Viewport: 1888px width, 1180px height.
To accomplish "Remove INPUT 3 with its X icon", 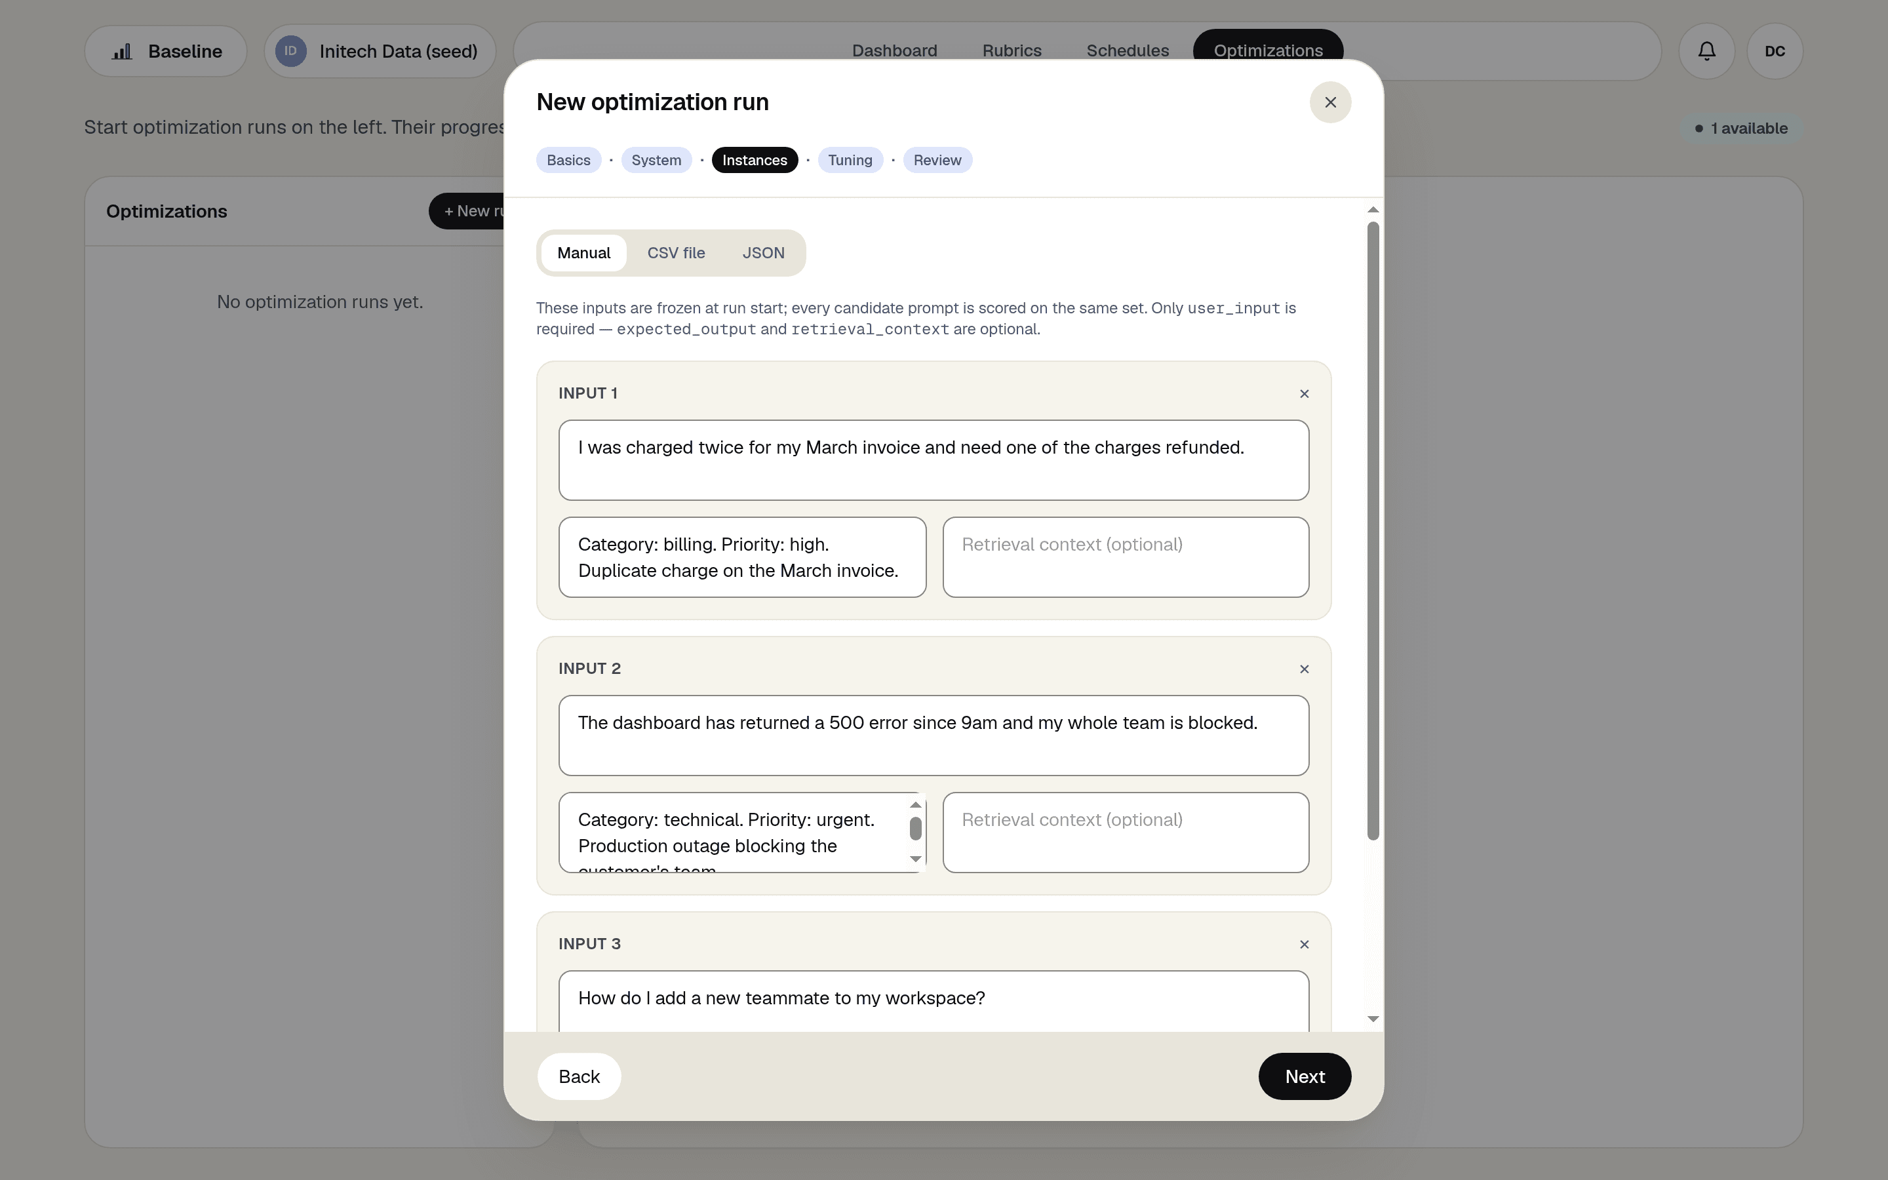I will pyautogui.click(x=1305, y=945).
